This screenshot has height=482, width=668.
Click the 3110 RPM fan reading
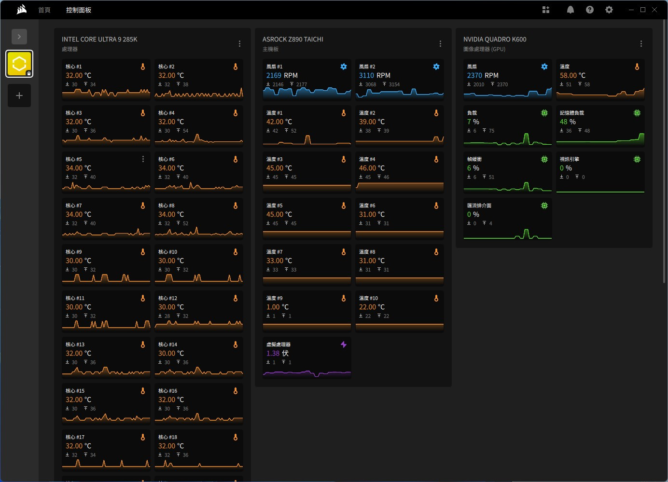point(375,75)
